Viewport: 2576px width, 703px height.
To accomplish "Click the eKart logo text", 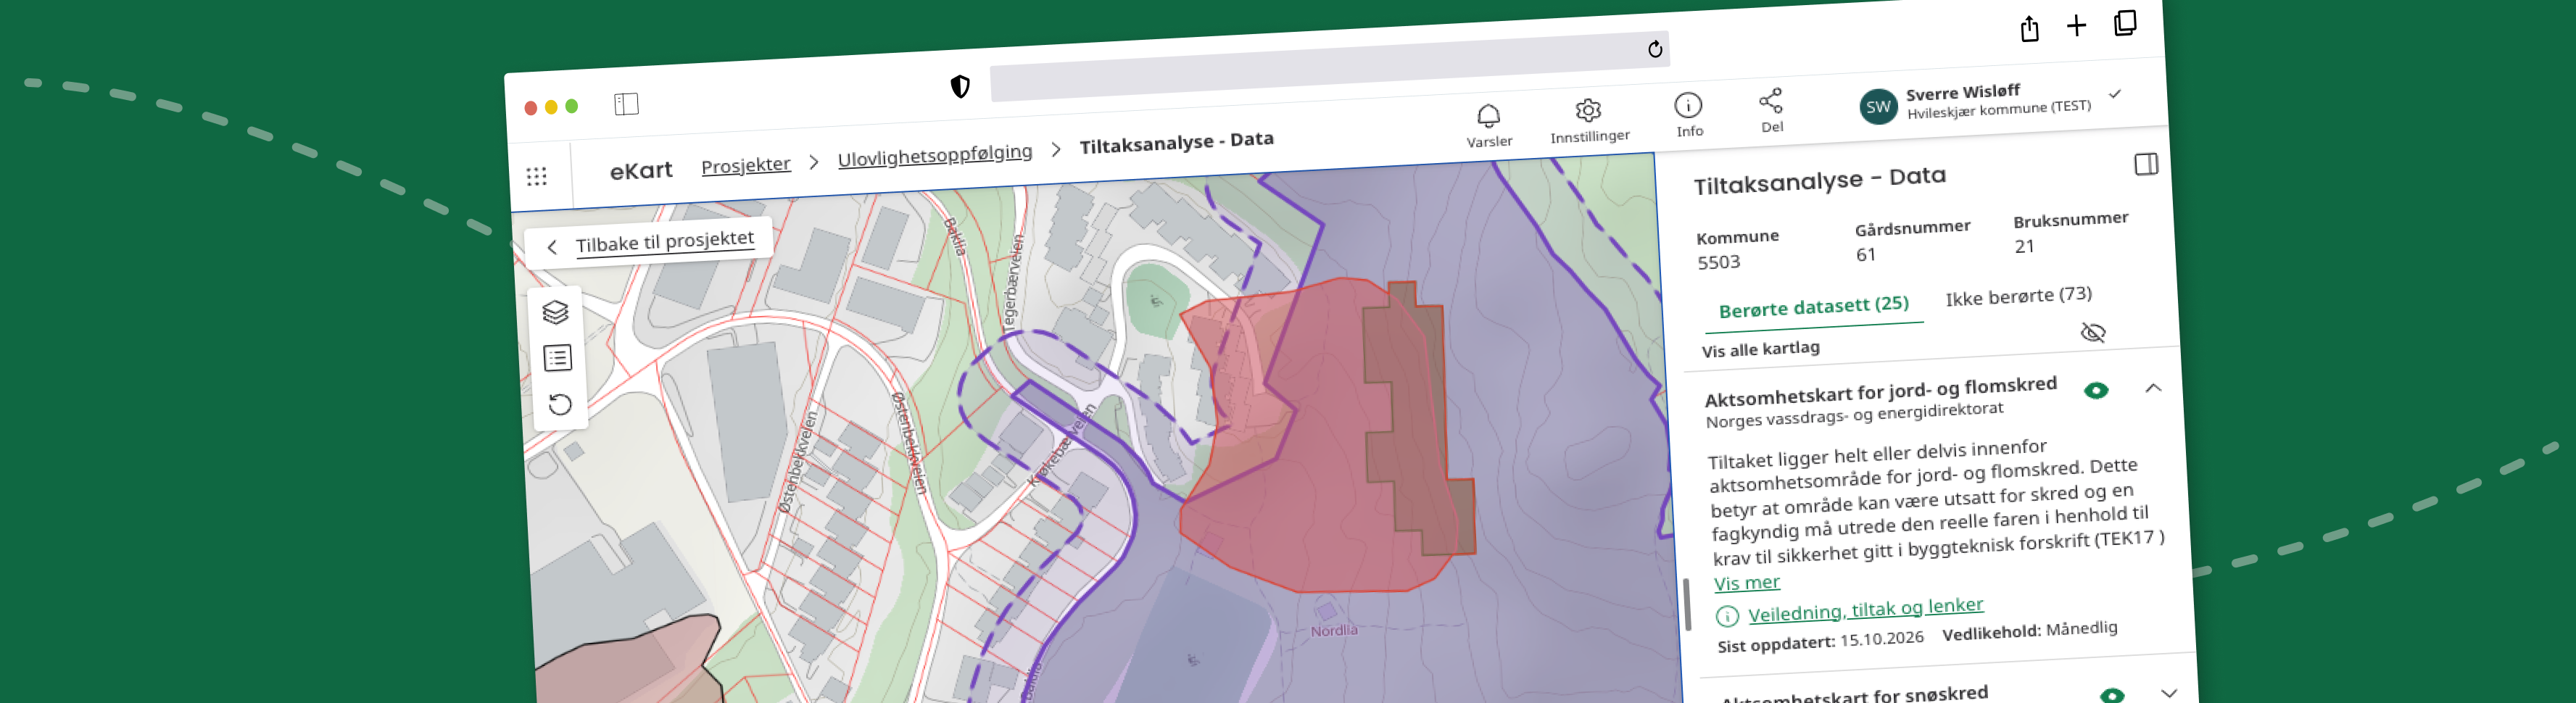I will coord(641,171).
